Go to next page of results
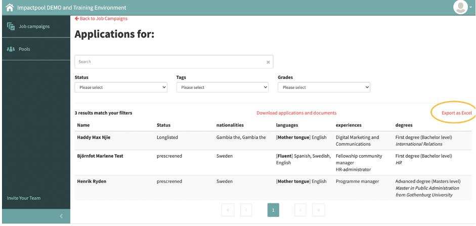This screenshot has width=476, height=226. click(x=300, y=210)
